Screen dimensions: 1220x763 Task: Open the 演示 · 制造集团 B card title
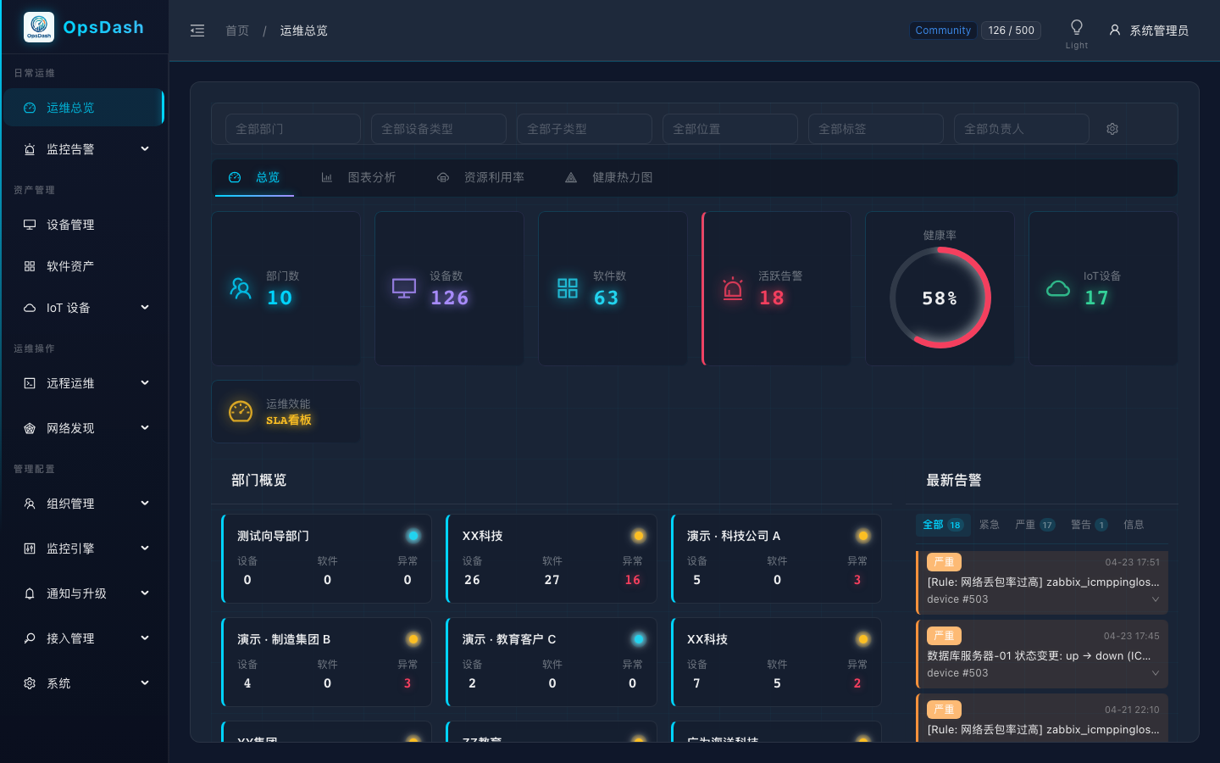coord(284,639)
